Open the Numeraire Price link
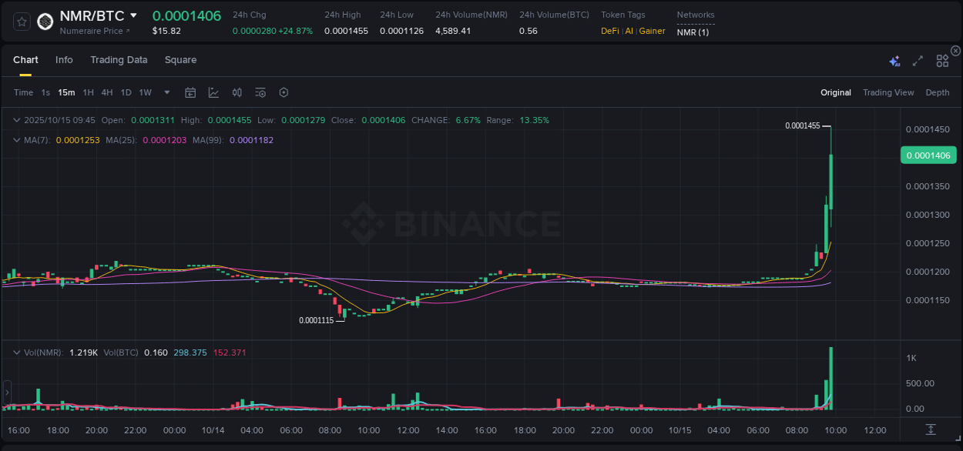The image size is (963, 451). pos(92,32)
